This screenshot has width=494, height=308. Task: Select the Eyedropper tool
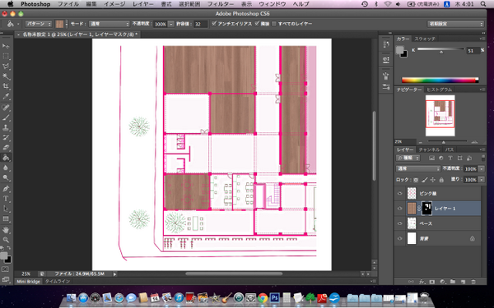click(6, 96)
